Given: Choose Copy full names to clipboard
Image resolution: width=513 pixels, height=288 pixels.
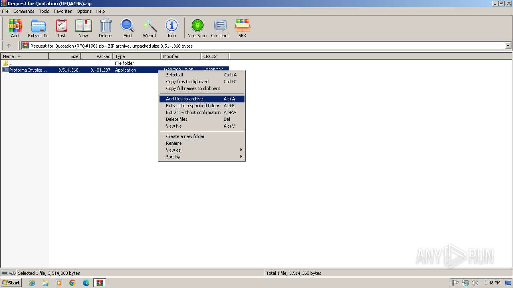Looking at the screenshot, I should [202, 88].
